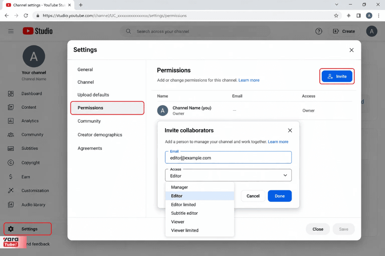Open the hamburger navigation menu
385x256 pixels.
11,31
